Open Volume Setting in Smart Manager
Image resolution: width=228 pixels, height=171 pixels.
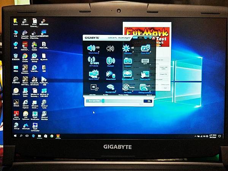click(x=93, y=49)
